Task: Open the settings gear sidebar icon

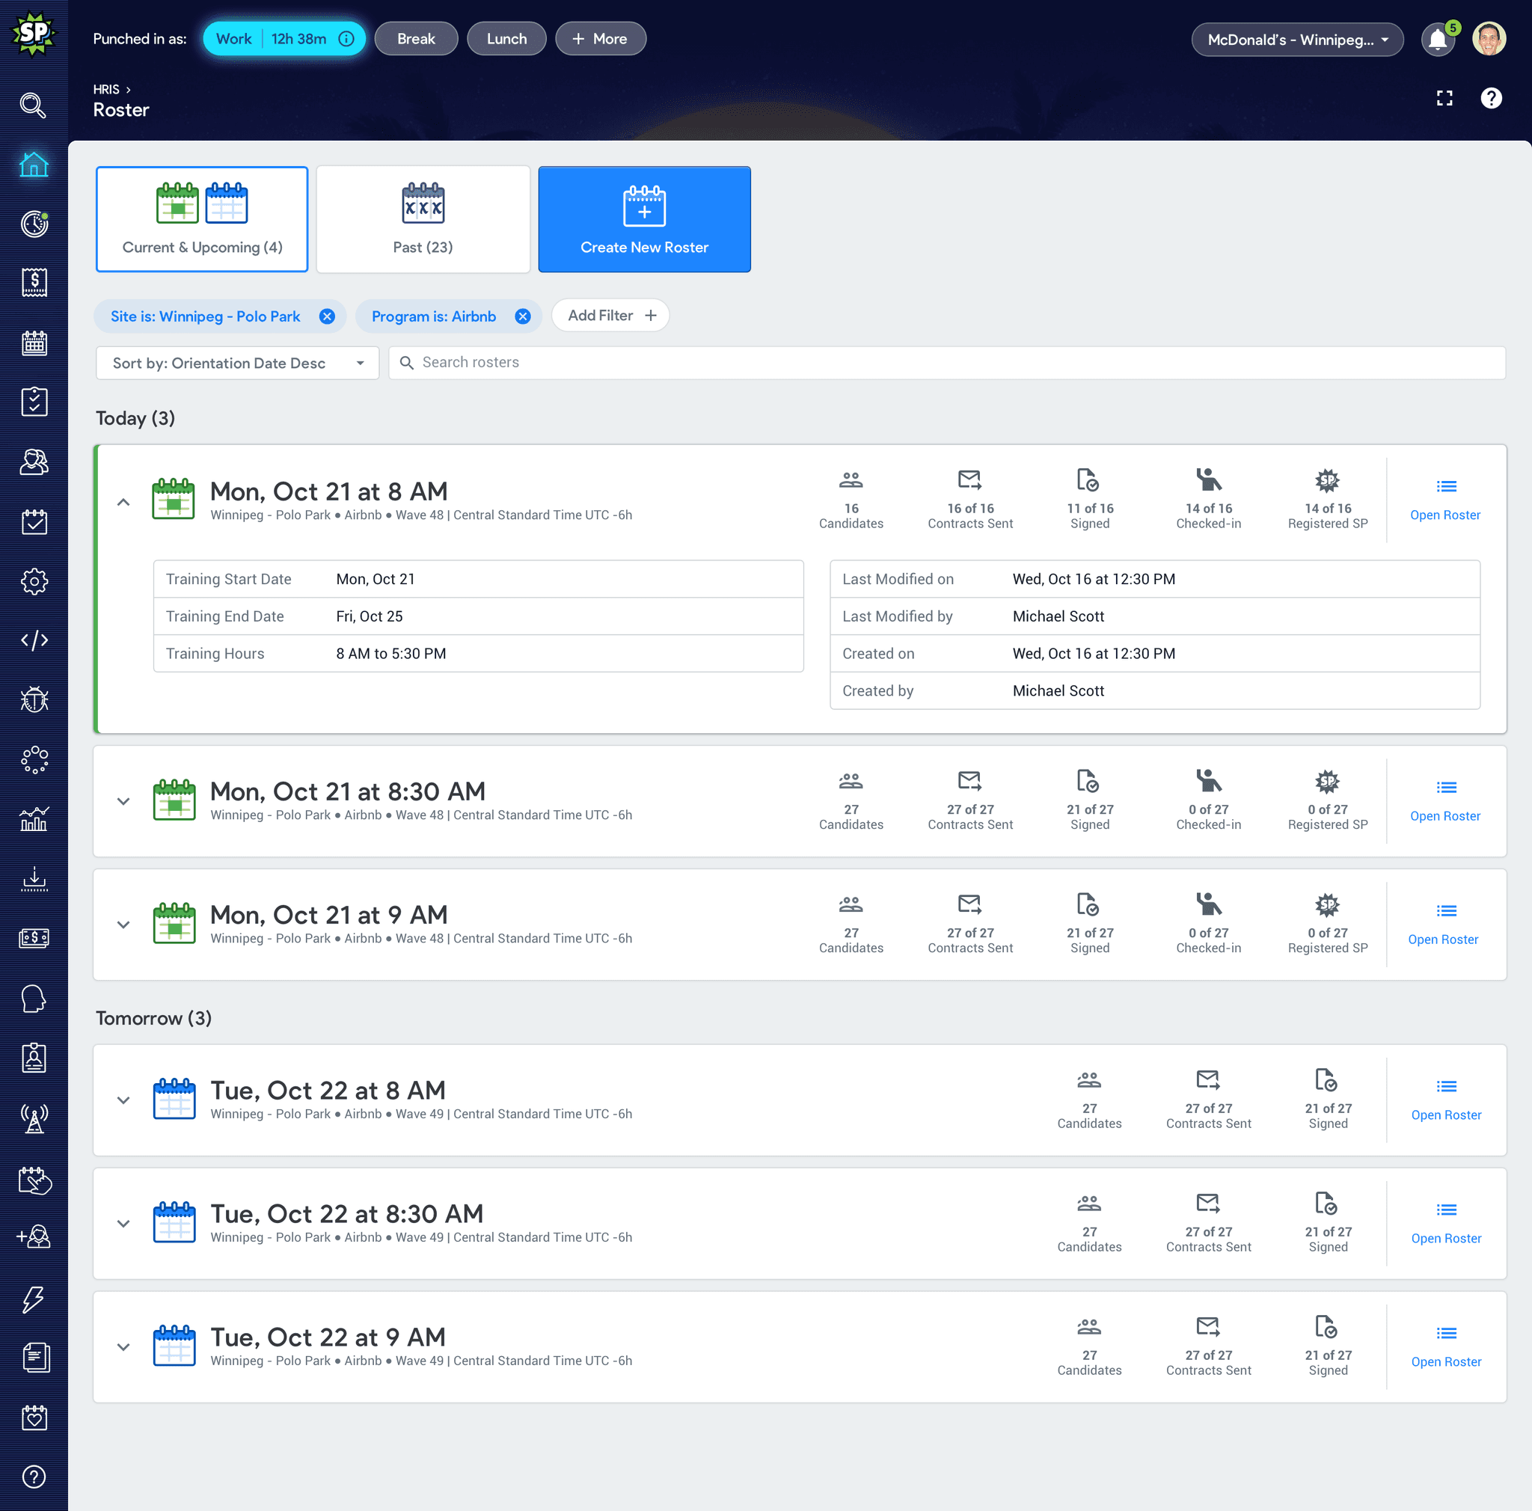Action: tap(34, 581)
